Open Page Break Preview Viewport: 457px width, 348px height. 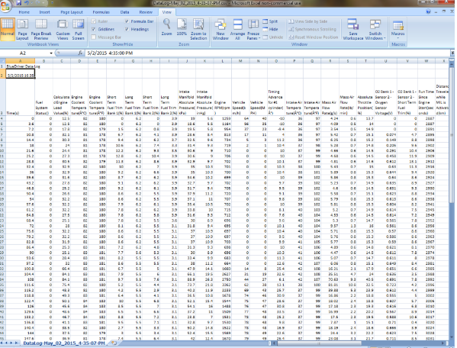[41, 29]
